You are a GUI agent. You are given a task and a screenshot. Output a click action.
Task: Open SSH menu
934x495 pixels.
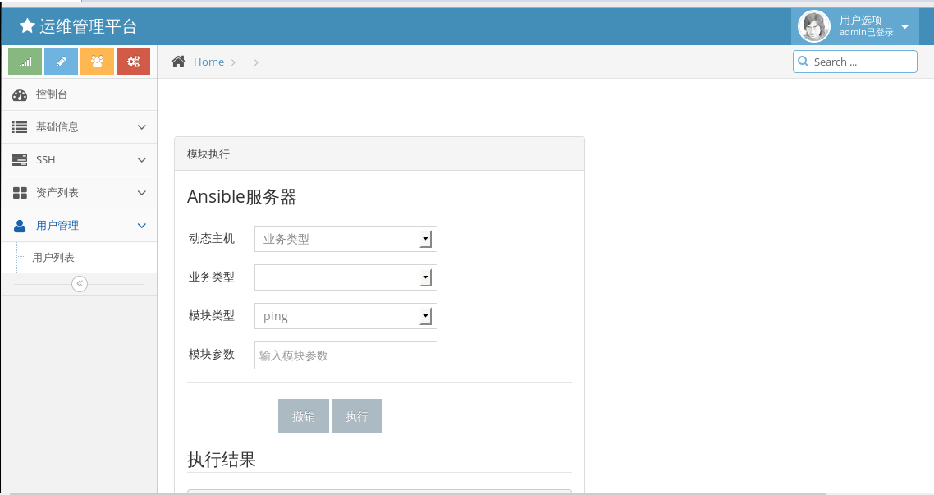pyautogui.click(x=80, y=159)
